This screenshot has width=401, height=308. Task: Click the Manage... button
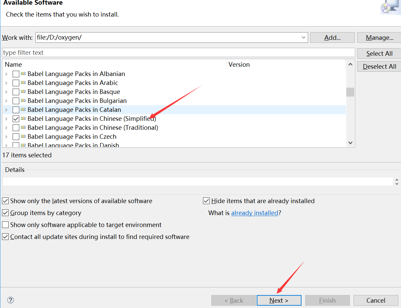379,38
